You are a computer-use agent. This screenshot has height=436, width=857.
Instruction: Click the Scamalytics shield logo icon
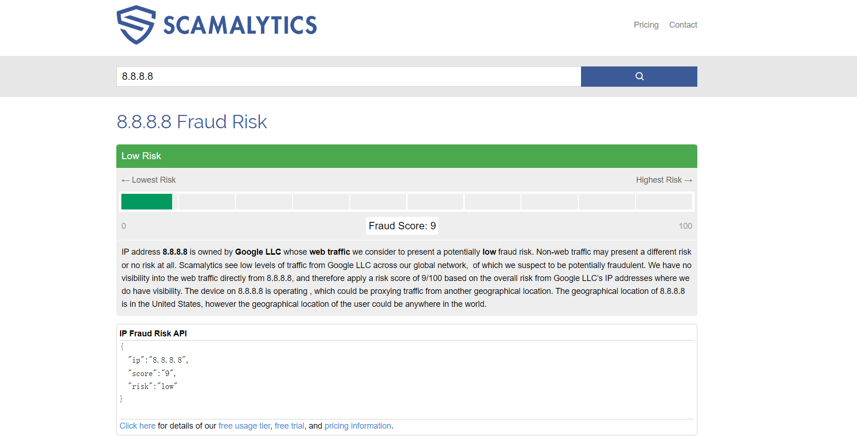[136, 25]
